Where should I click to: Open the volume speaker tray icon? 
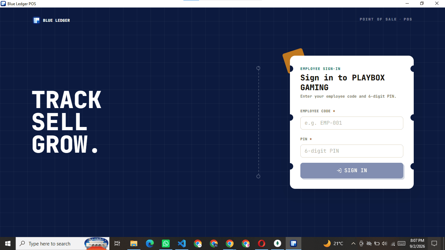(x=384, y=243)
